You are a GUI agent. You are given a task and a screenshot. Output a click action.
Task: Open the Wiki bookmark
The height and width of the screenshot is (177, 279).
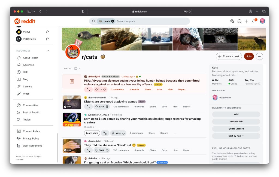click(236, 114)
